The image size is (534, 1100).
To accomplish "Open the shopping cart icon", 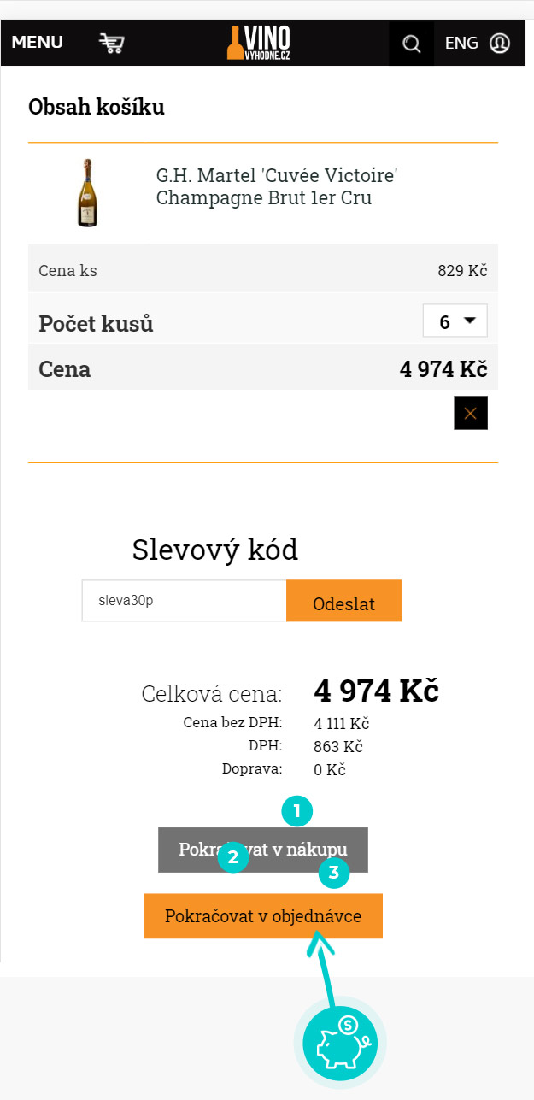I will coord(111,43).
